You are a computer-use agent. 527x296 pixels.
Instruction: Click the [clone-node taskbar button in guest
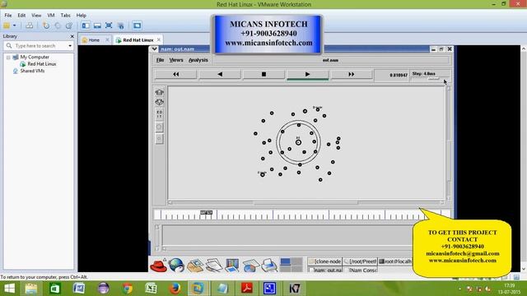(x=324, y=261)
